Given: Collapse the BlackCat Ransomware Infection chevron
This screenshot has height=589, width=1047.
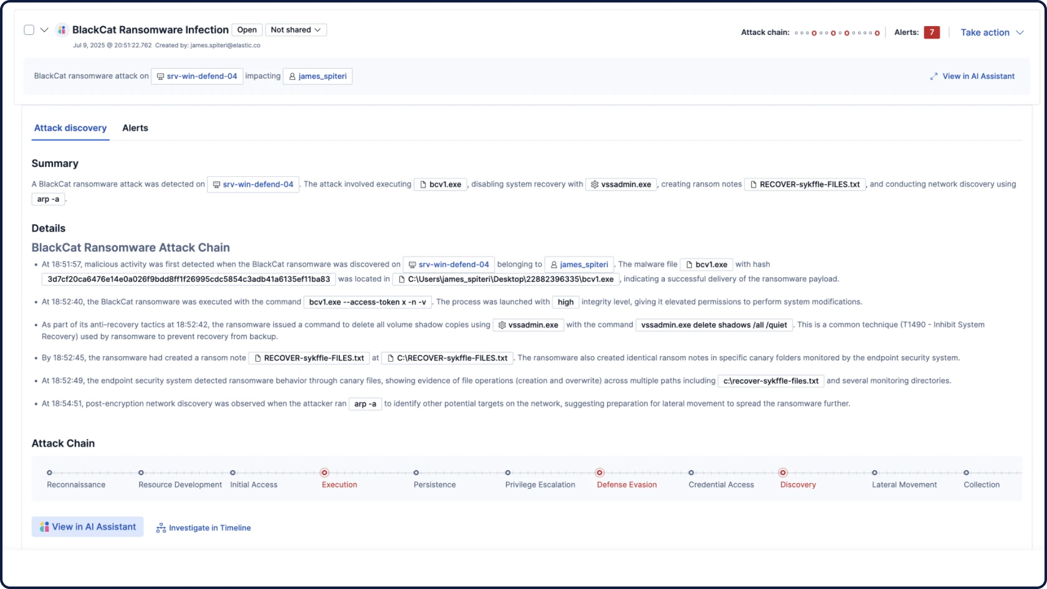Looking at the screenshot, I should [44, 30].
